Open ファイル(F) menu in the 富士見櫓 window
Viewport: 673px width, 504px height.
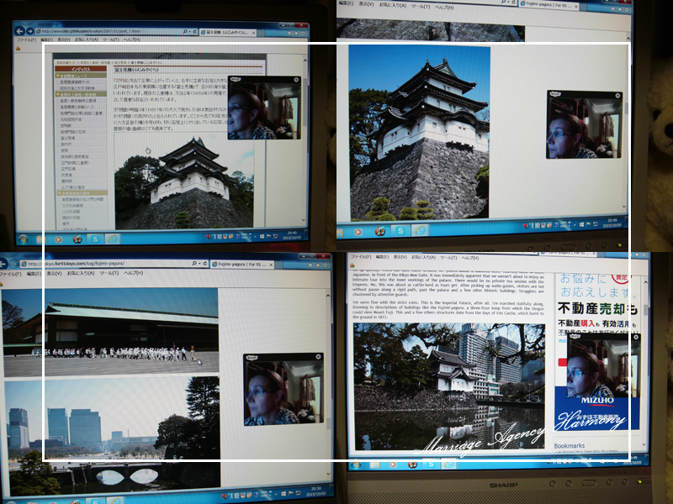pos(26,39)
